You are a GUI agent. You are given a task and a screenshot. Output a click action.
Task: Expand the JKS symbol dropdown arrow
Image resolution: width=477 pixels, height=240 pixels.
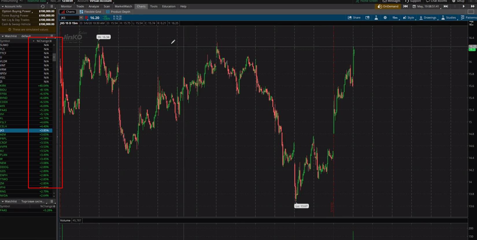(x=81, y=18)
